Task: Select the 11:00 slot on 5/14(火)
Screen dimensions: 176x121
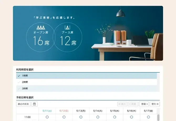Action: (98, 117)
